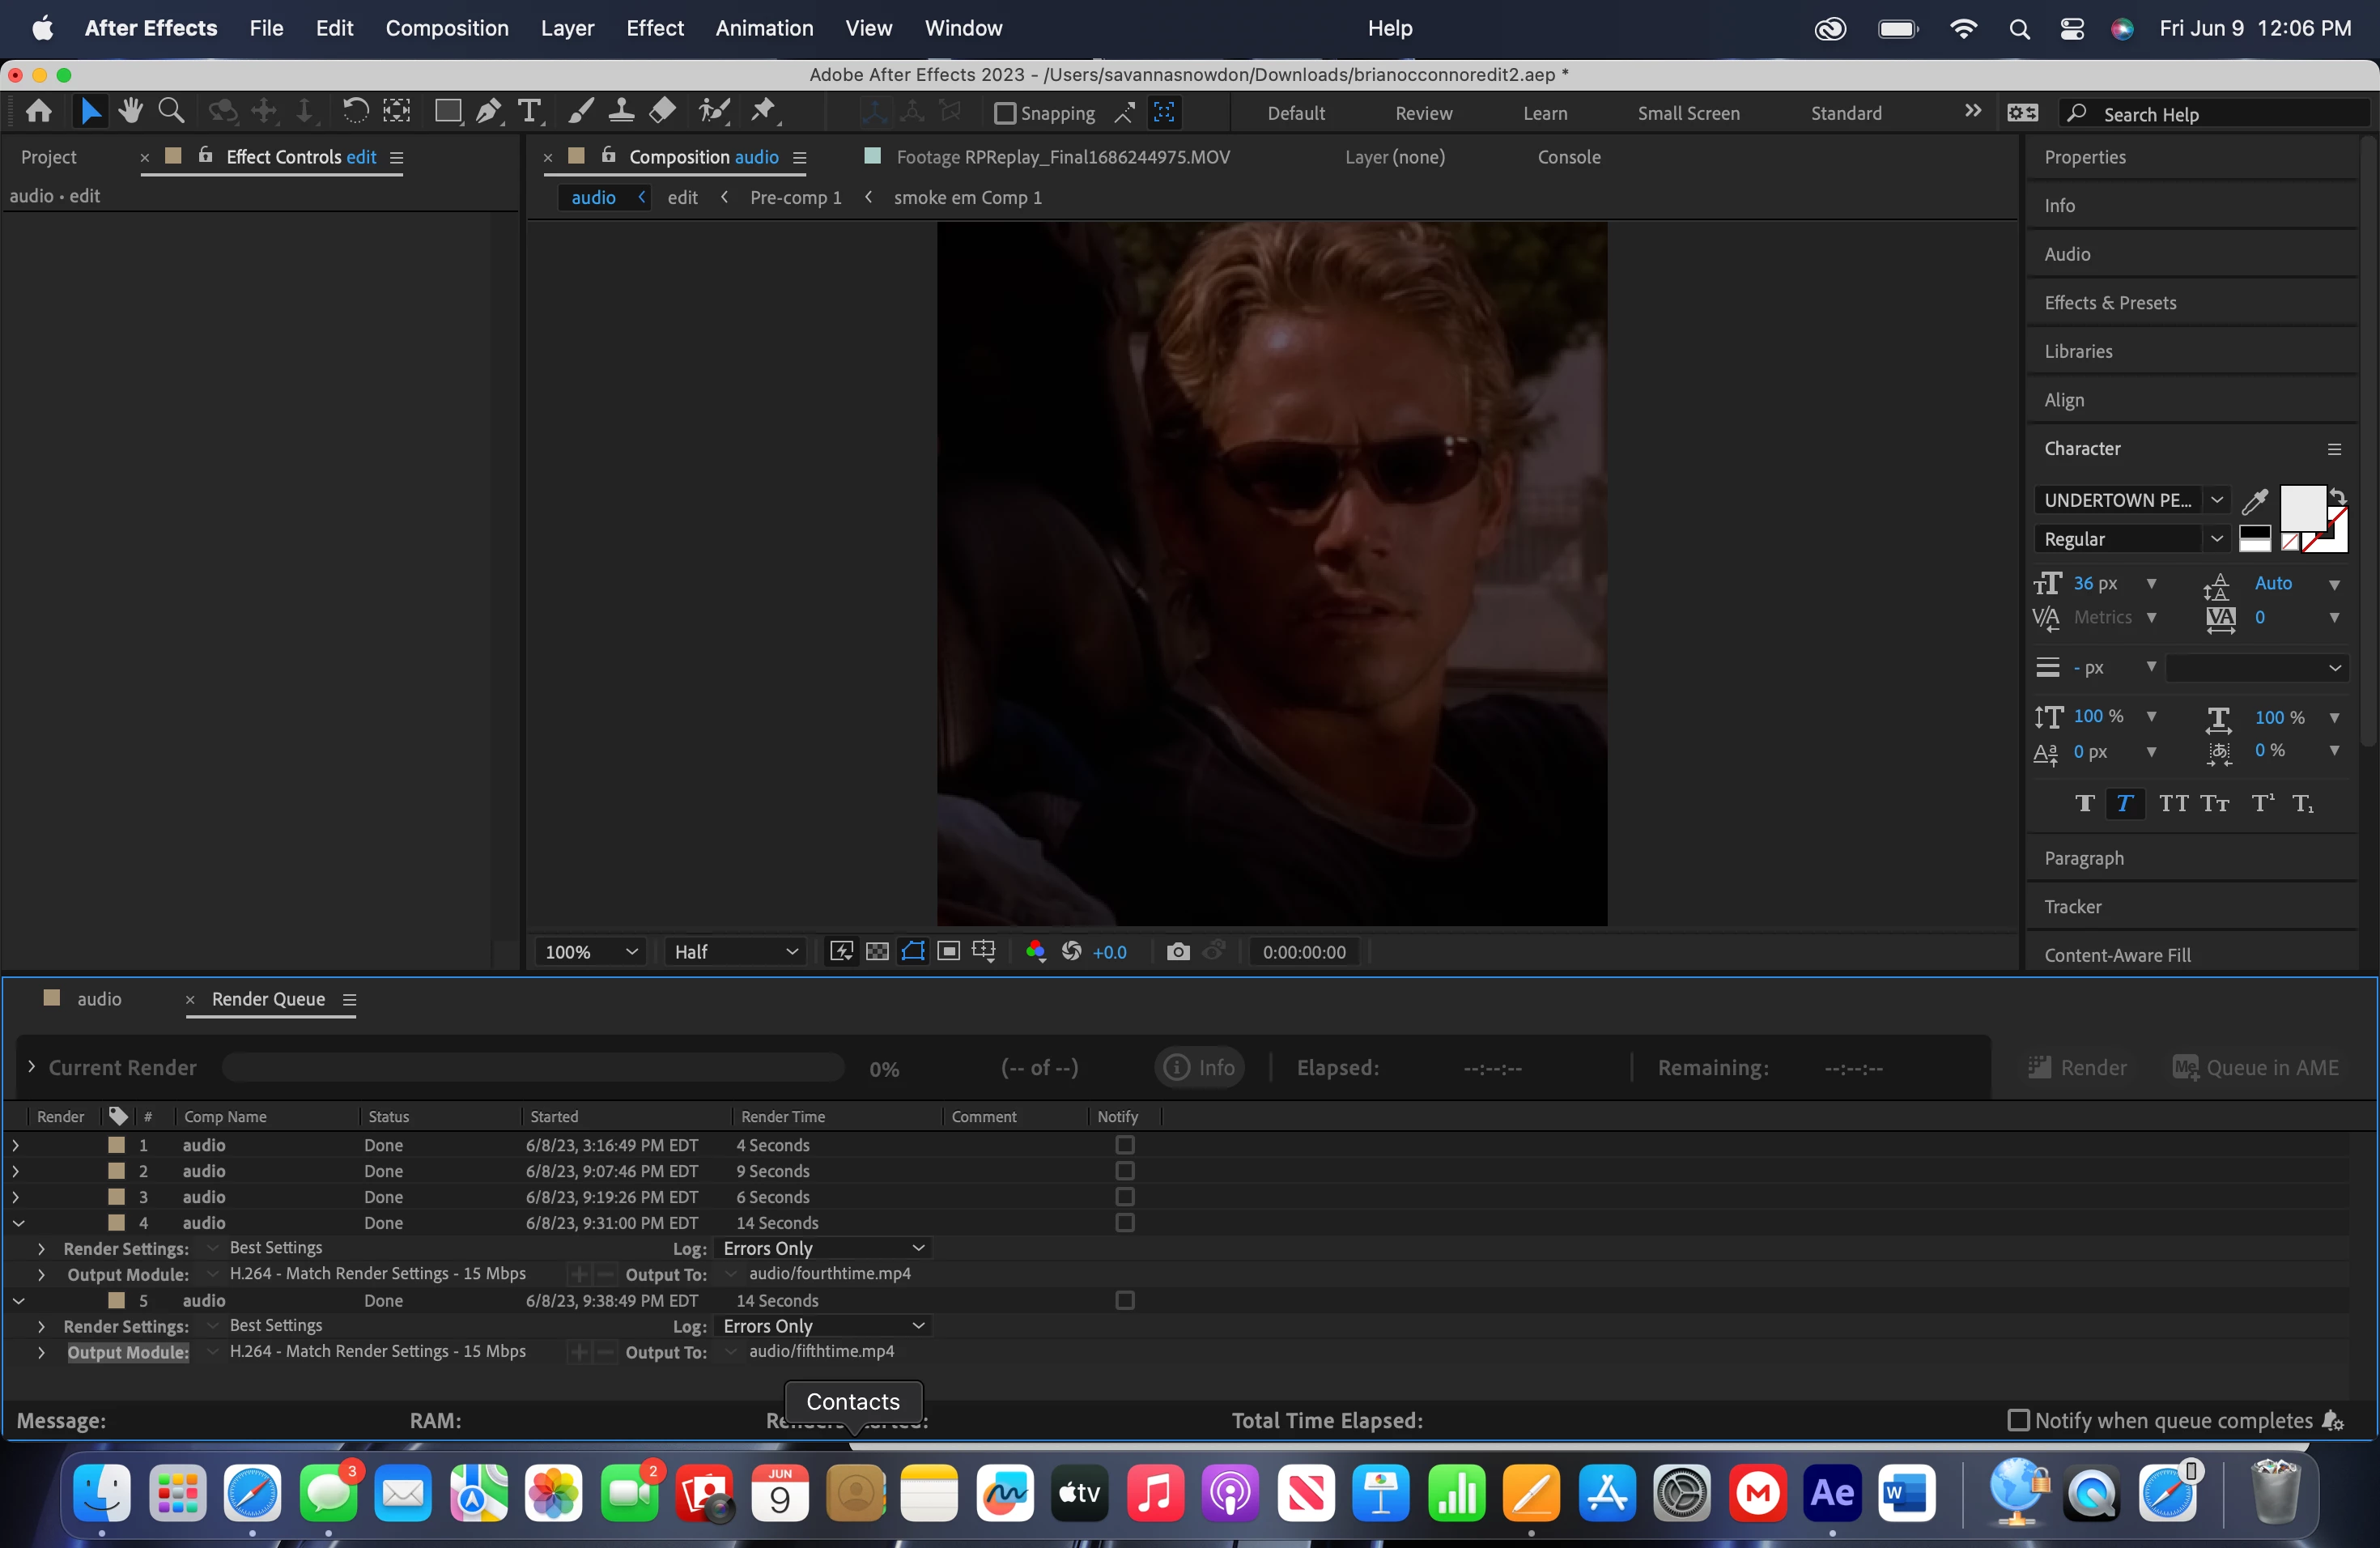
Task: Open output file audio/fifthtime.mp4 link
Action: [x=821, y=1351]
